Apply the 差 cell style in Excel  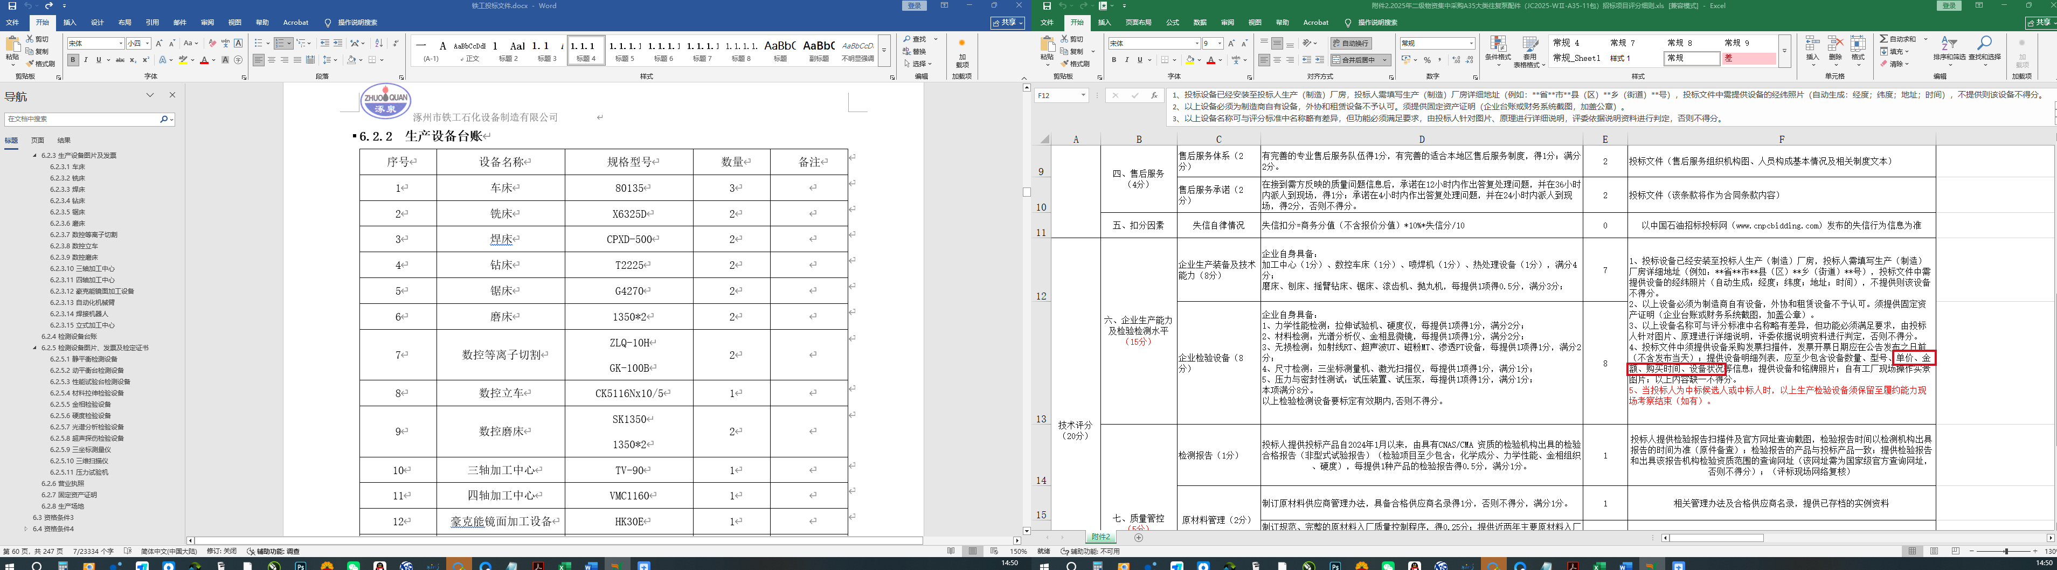click(x=1749, y=58)
